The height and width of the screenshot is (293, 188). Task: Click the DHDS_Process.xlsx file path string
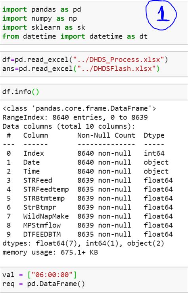(x=118, y=60)
